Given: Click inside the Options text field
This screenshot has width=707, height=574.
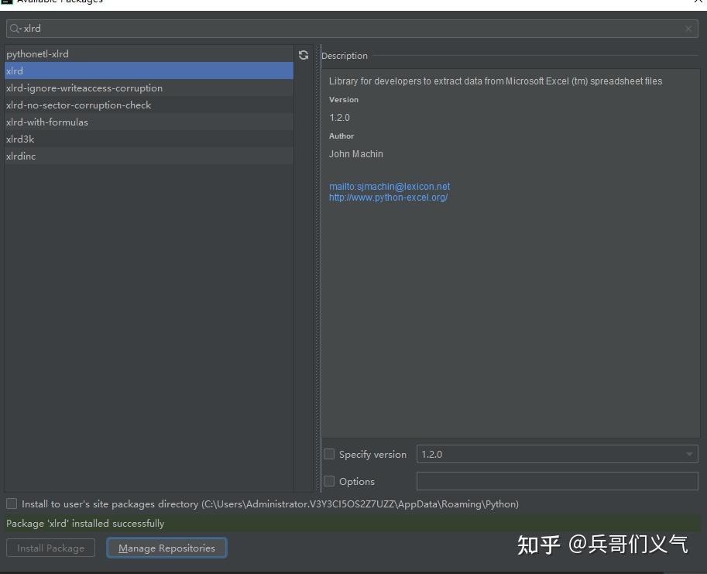Looking at the screenshot, I should pyautogui.click(x=557, y=481).
